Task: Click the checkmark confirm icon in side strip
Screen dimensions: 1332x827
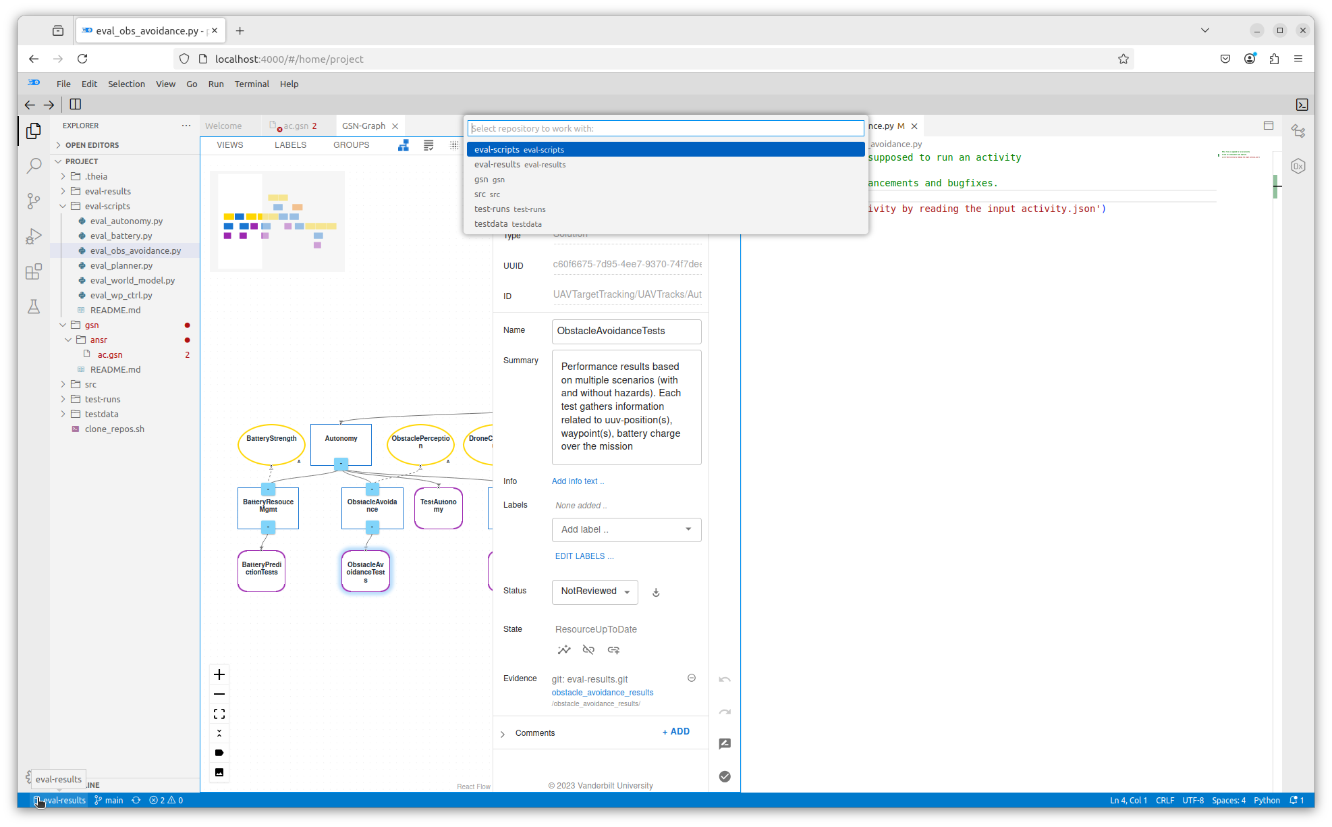Action: [725, 776]
